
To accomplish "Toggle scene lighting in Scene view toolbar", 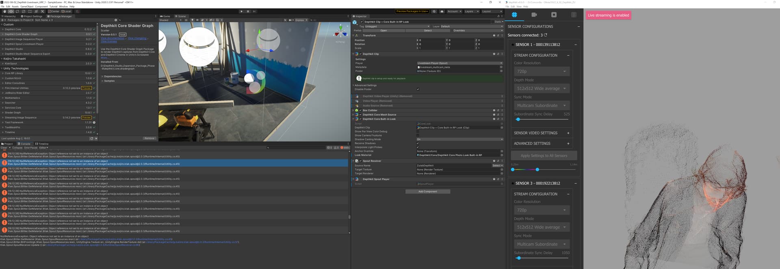I will (x=193, y=20).
